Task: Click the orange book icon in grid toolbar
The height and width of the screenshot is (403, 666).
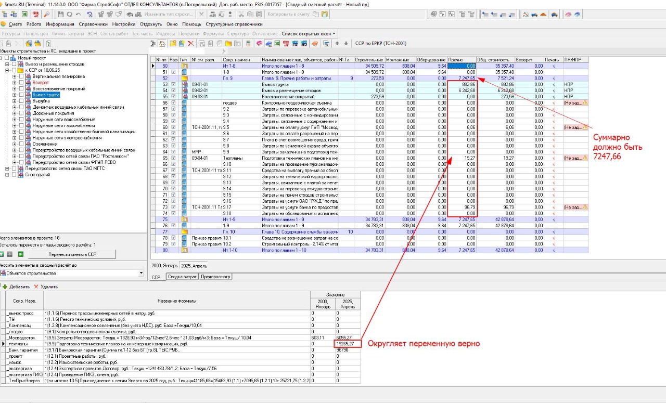Action: tap(315, 43)
